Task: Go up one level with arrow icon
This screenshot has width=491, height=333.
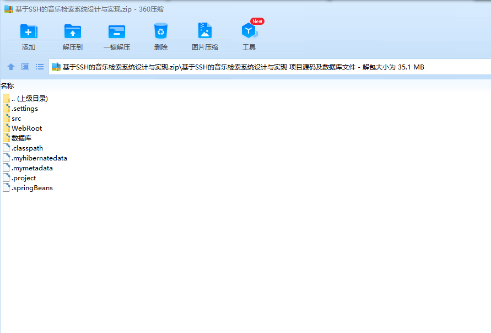Action: coord(11,67)
